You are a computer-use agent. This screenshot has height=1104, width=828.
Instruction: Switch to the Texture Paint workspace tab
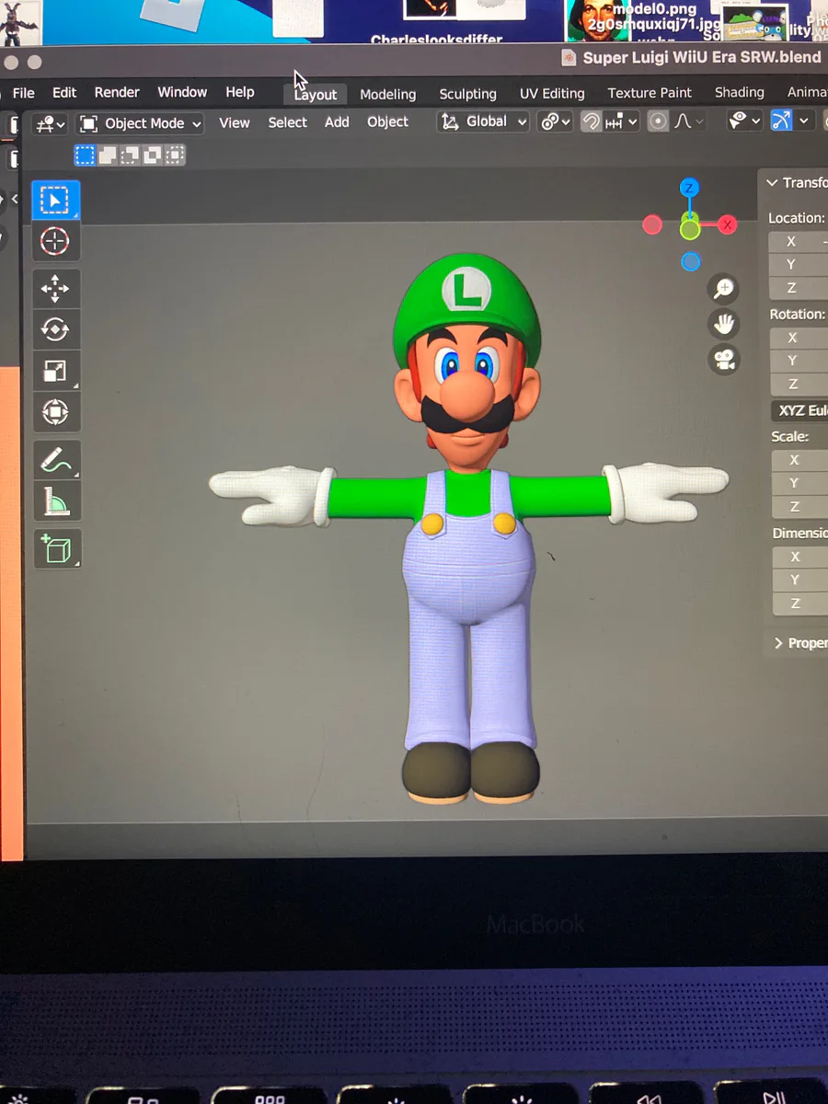(650, 93)
